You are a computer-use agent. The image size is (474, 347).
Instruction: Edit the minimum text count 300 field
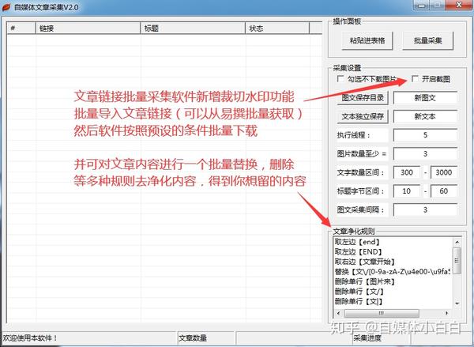407,172
